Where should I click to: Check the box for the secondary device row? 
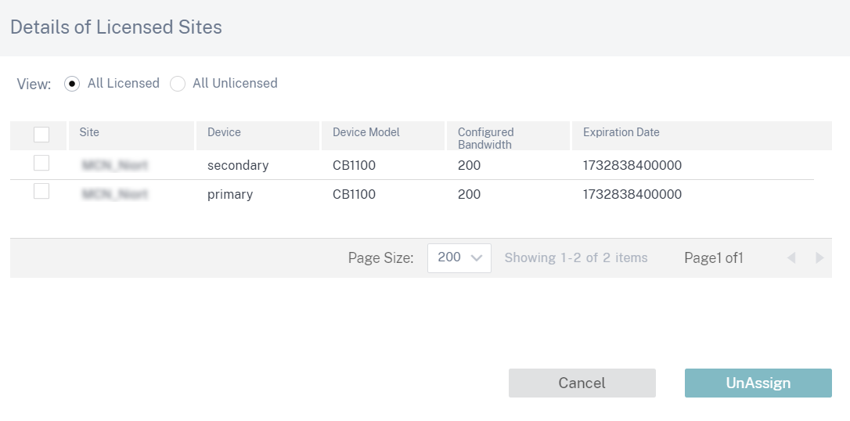41,163
